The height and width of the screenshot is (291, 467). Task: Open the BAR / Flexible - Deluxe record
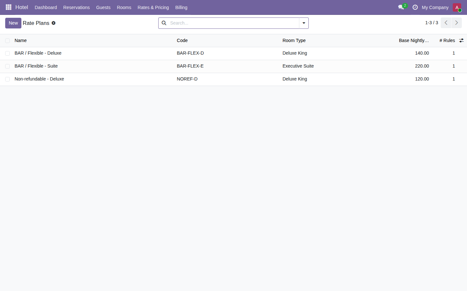(x=38, y=53)
